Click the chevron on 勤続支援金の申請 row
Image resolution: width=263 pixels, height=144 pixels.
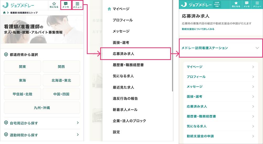[253, 136]
